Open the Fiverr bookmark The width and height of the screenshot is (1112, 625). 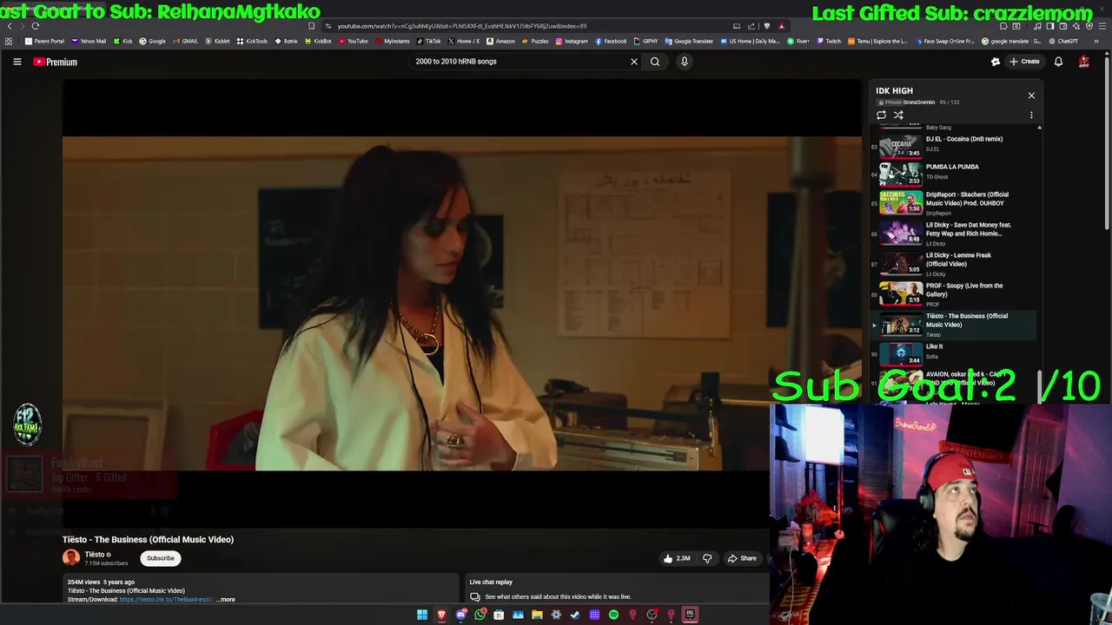(x=798, y=41)
